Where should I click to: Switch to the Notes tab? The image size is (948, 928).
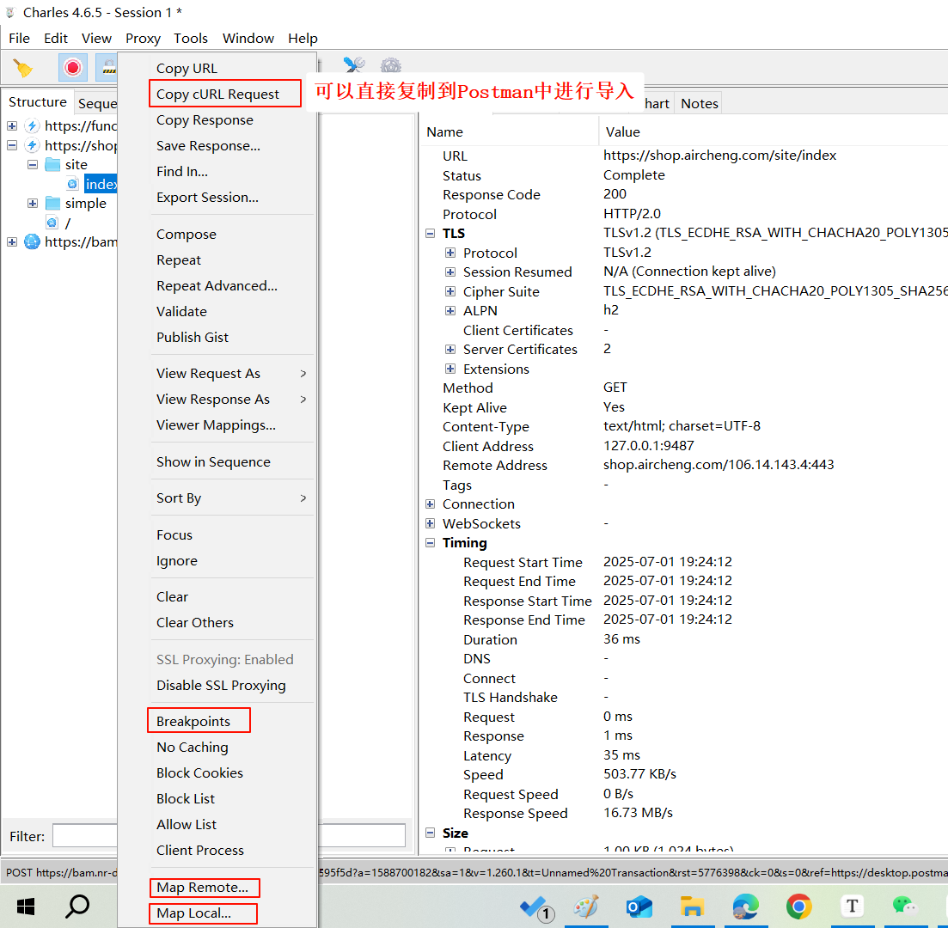tap(700, 103)
